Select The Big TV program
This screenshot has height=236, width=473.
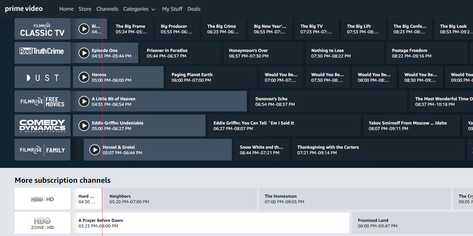pyautogui.click(x=317, y=29)
